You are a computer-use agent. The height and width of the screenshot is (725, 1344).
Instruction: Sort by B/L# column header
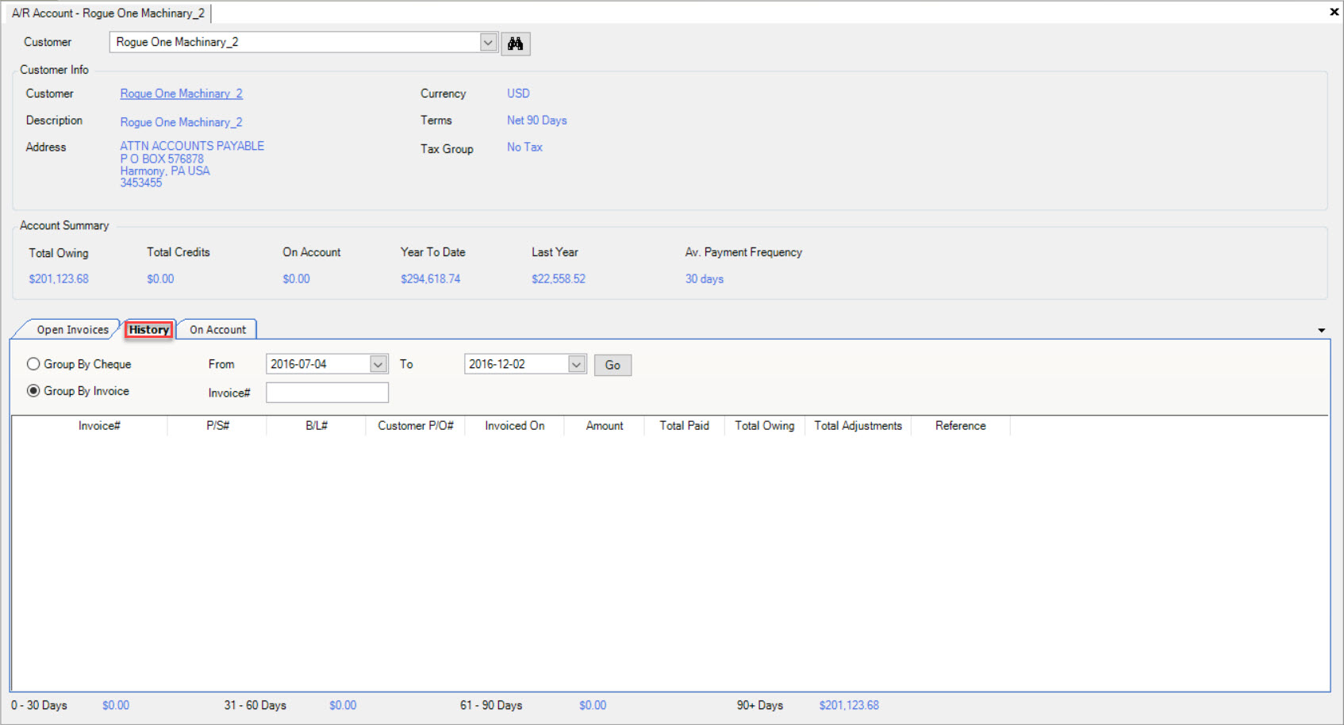click(317, 426)
